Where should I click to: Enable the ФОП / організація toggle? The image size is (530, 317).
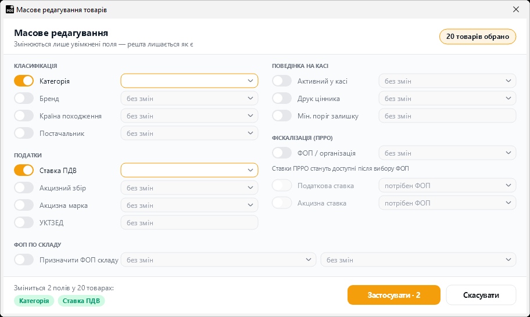pos(281,153)
